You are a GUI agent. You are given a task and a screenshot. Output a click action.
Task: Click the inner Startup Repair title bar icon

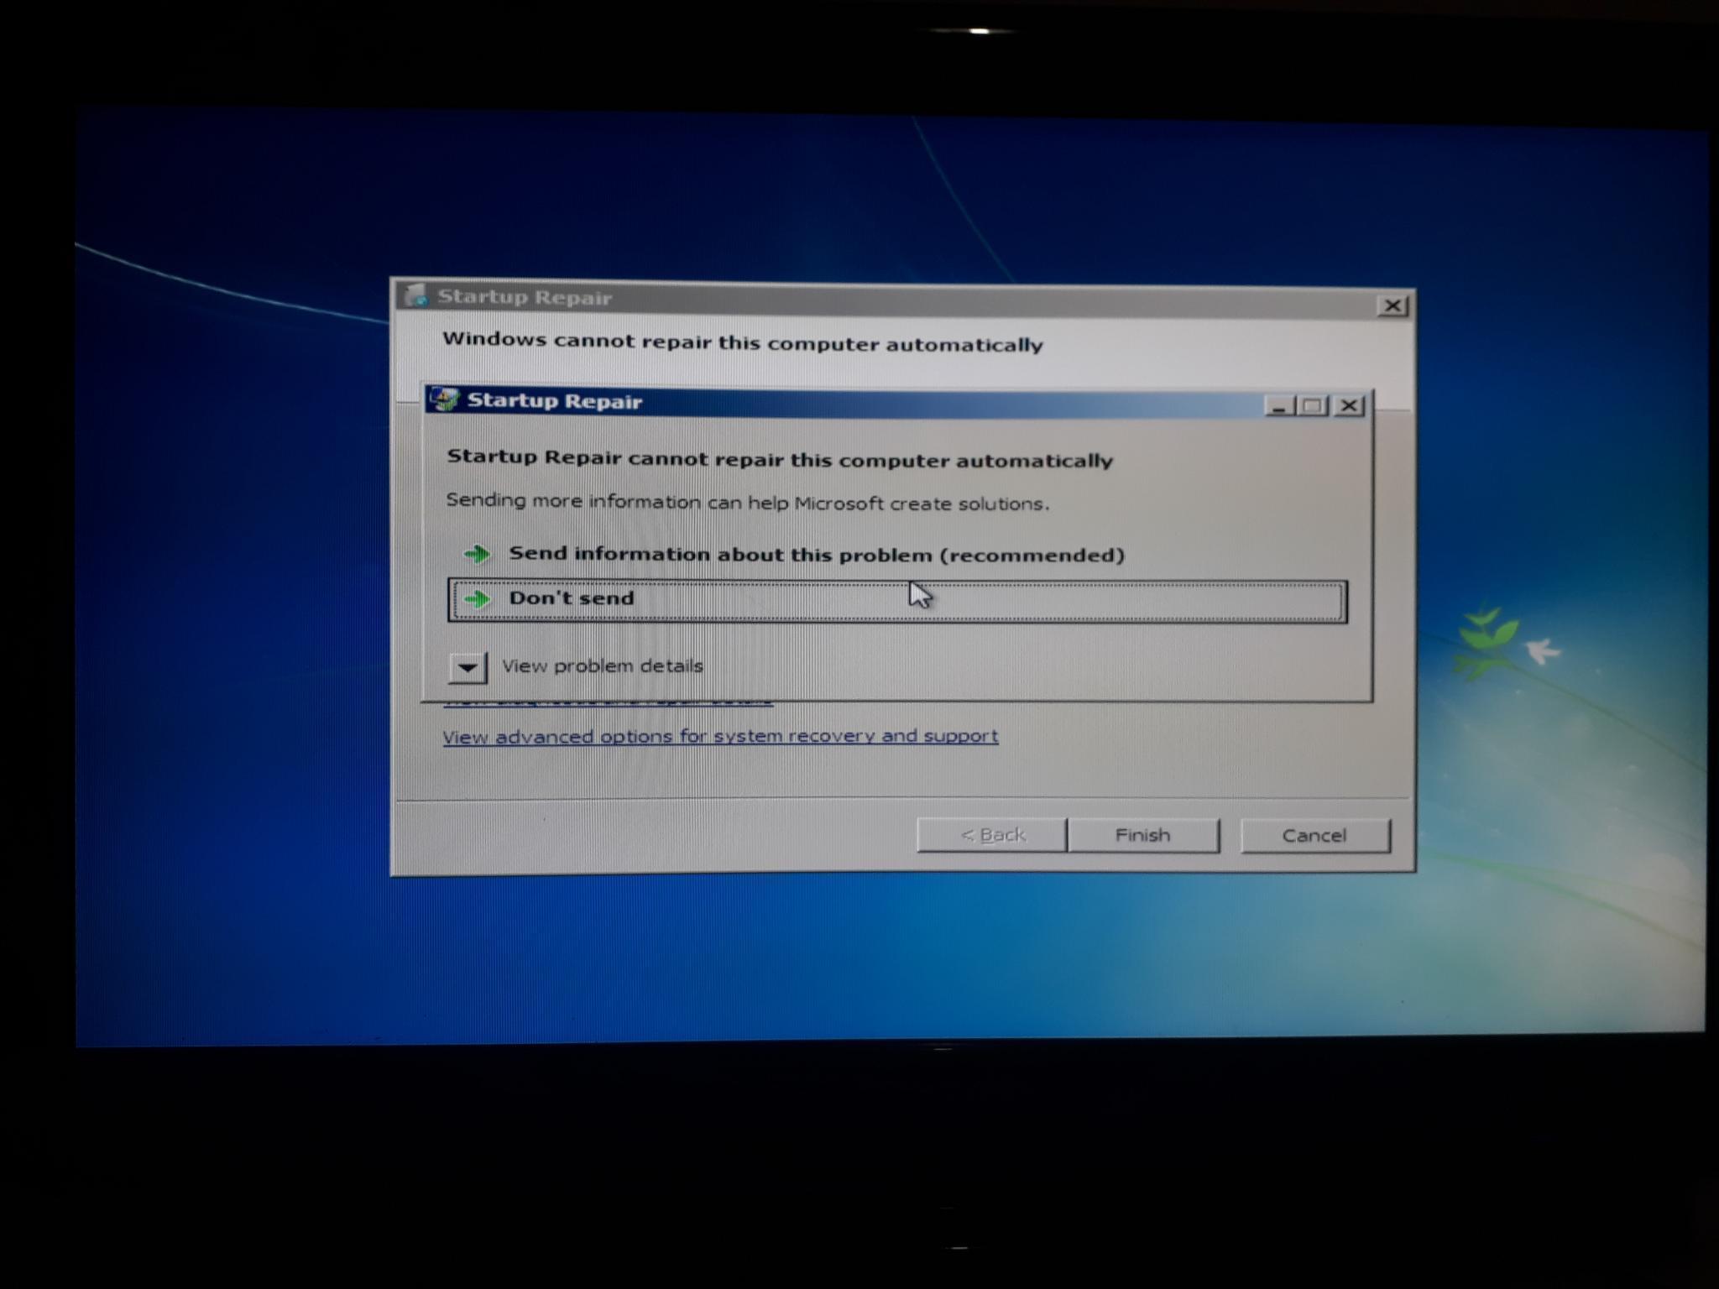pyautogui.click(x=445, y=399)
